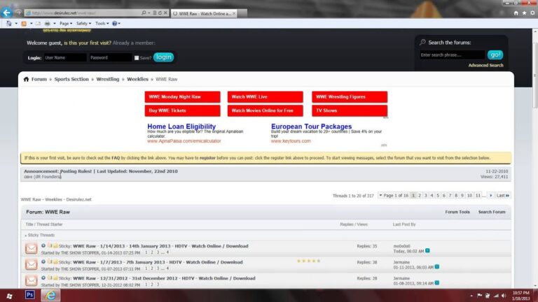Screen dimensions: 538x302
Task: Expand the Print options arrow
Action: coord(55,23)
